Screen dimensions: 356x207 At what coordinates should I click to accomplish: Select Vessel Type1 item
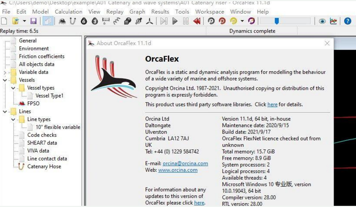[50, 96]
